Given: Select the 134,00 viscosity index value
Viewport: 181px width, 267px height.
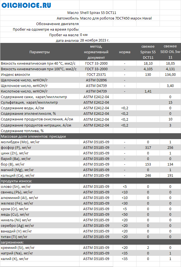Looking at the screenshot, I should coord(170,75).
